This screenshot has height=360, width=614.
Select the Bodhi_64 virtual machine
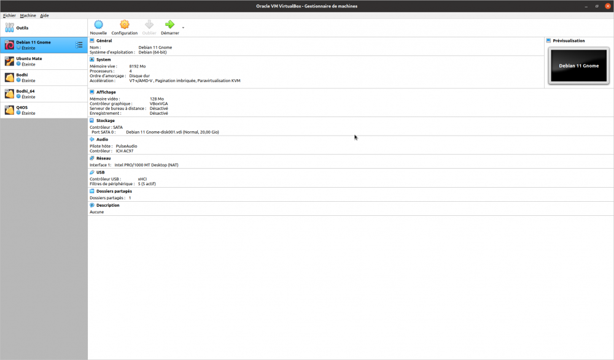44,94
